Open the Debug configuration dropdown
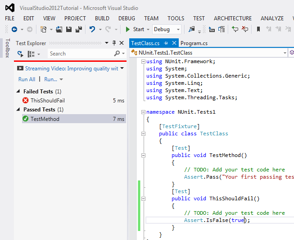294x240 pixels. 178,29
